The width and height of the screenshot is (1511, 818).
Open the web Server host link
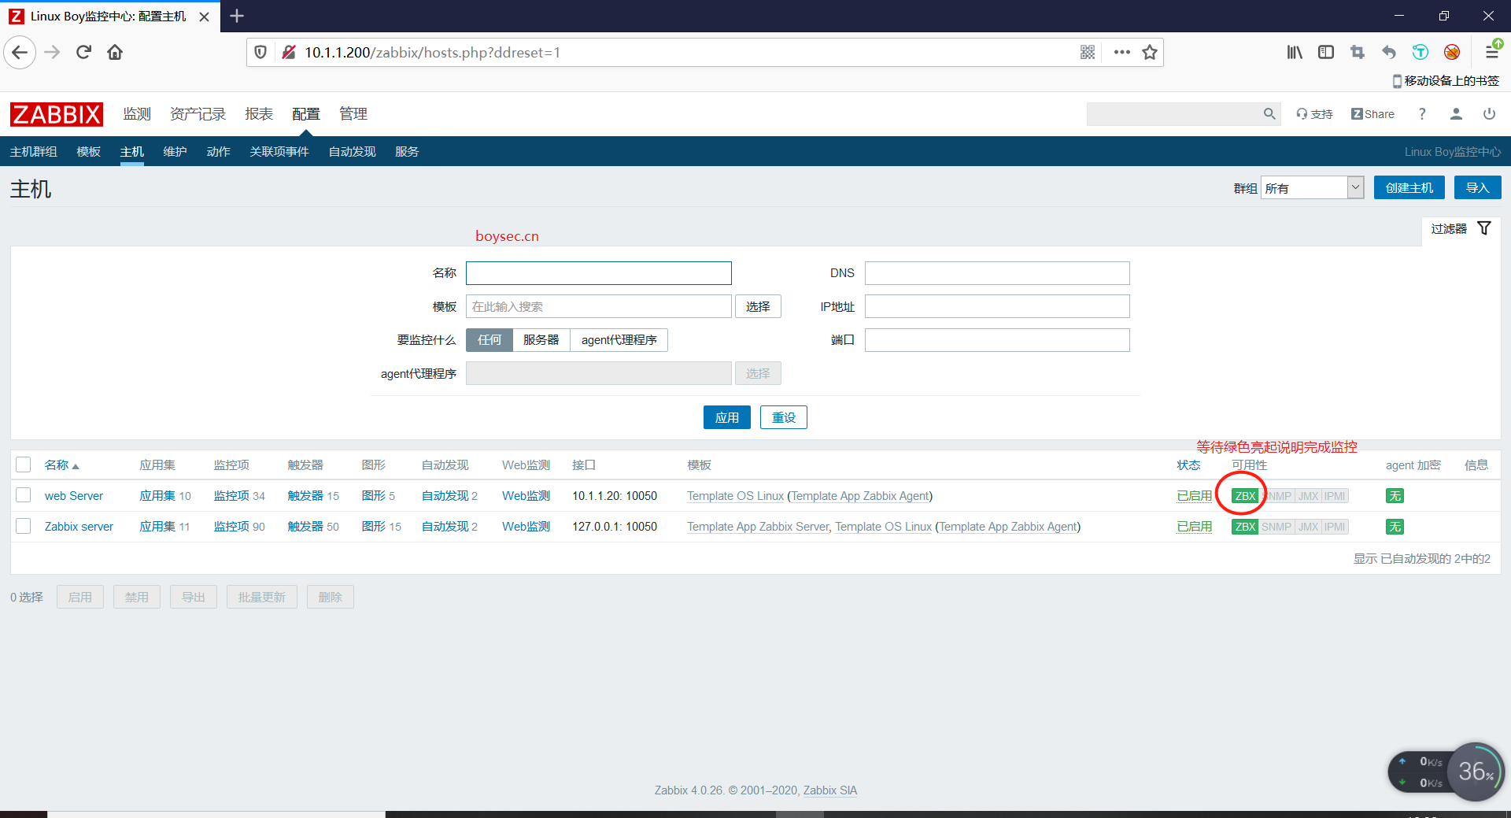tap(74, 496)
